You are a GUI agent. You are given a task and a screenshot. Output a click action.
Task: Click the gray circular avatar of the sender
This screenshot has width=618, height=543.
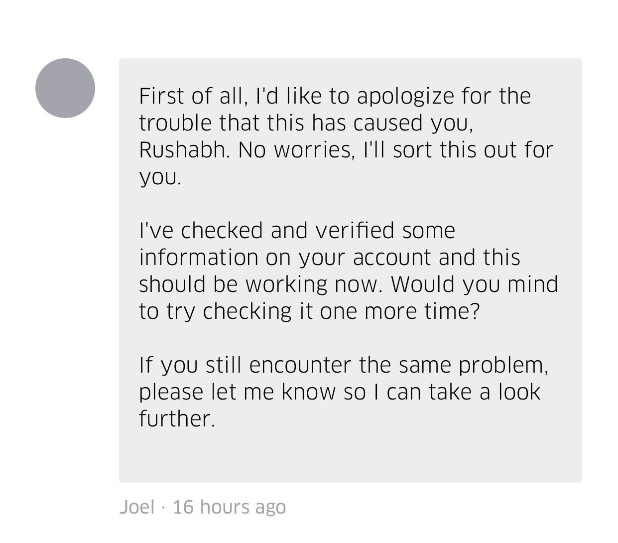point(65,88)
